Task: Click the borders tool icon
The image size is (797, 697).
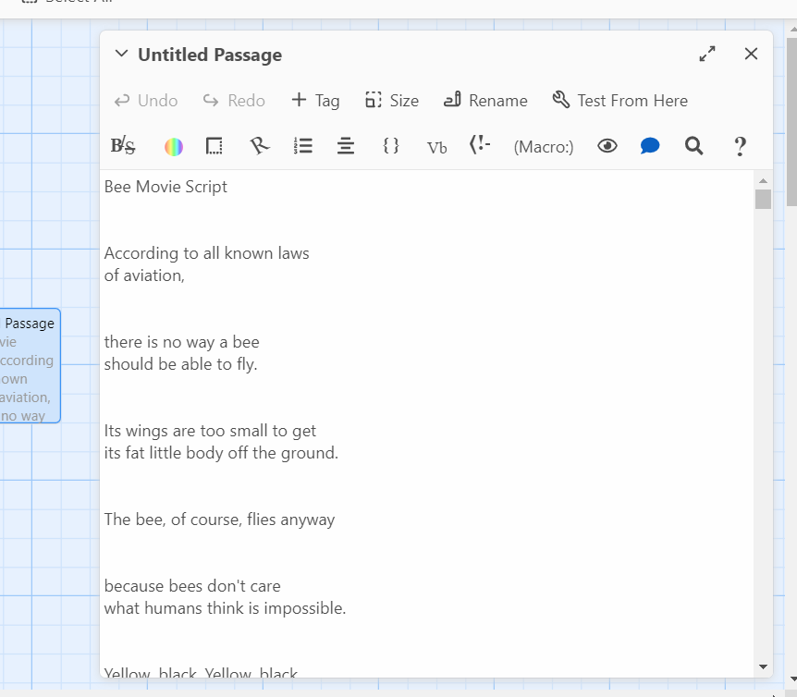Action: (x=214, y=146)
